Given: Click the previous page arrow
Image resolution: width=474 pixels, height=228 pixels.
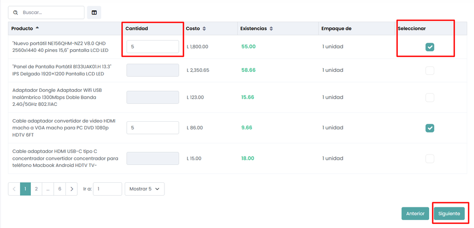Looking at the screenshot, I should click(x=14, y=189).
